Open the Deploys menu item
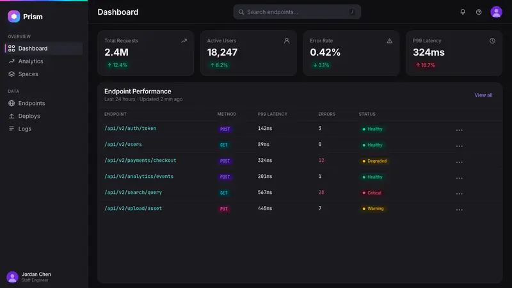This screenshot has width=512, height=288. coord(44,116)
